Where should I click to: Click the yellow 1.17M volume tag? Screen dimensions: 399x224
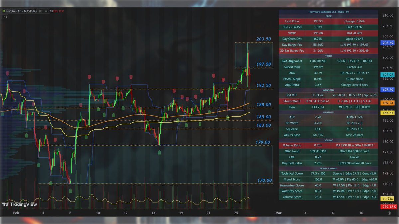[x=388, y=198]
